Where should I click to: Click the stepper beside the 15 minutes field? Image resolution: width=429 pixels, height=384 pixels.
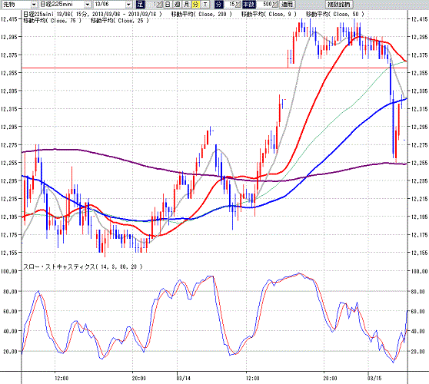[238, 5]
